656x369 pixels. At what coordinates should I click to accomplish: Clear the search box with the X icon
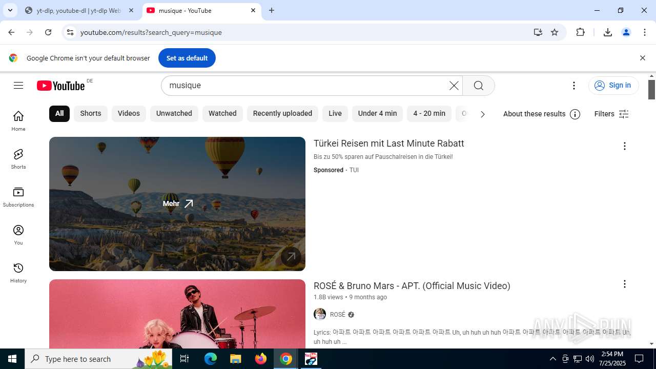click(454, 86)
